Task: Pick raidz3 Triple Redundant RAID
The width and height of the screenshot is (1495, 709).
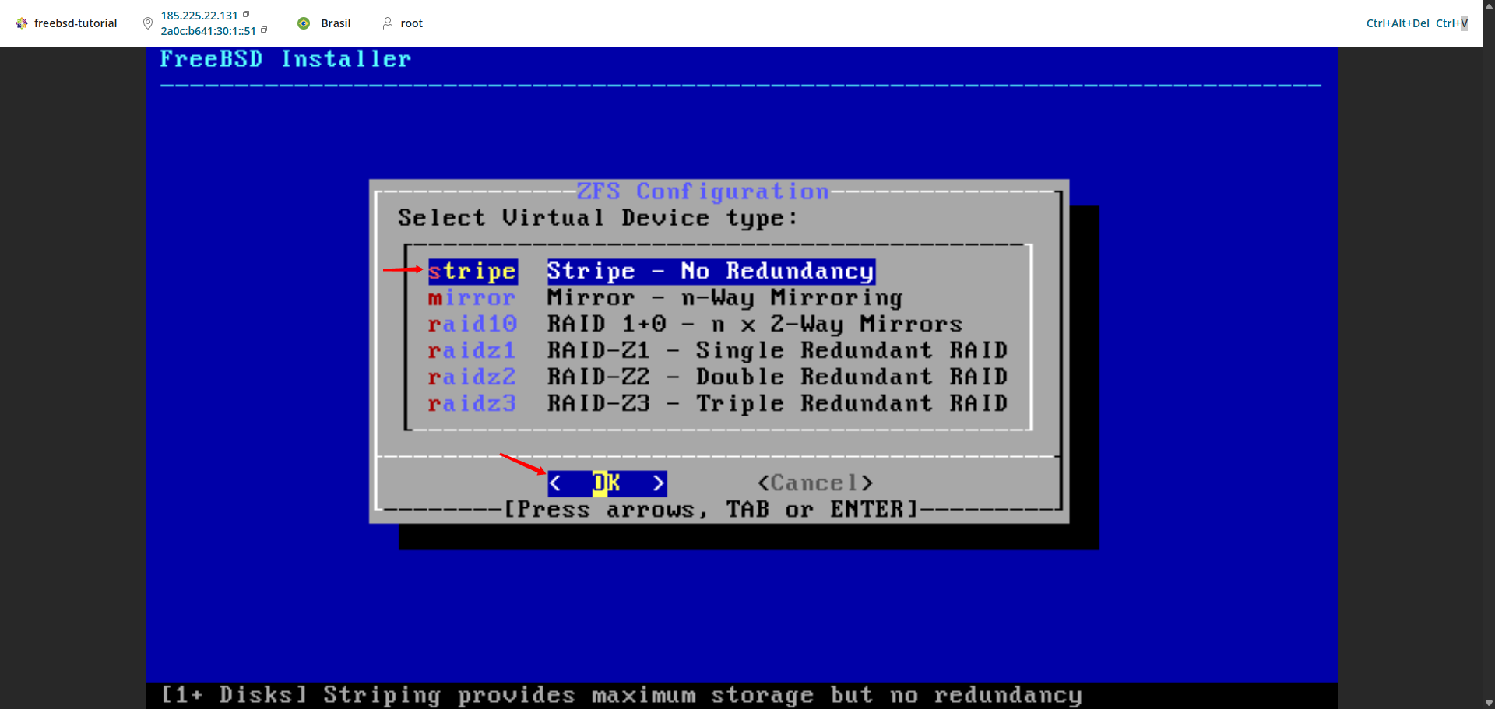Action: (x=718, y=403)
